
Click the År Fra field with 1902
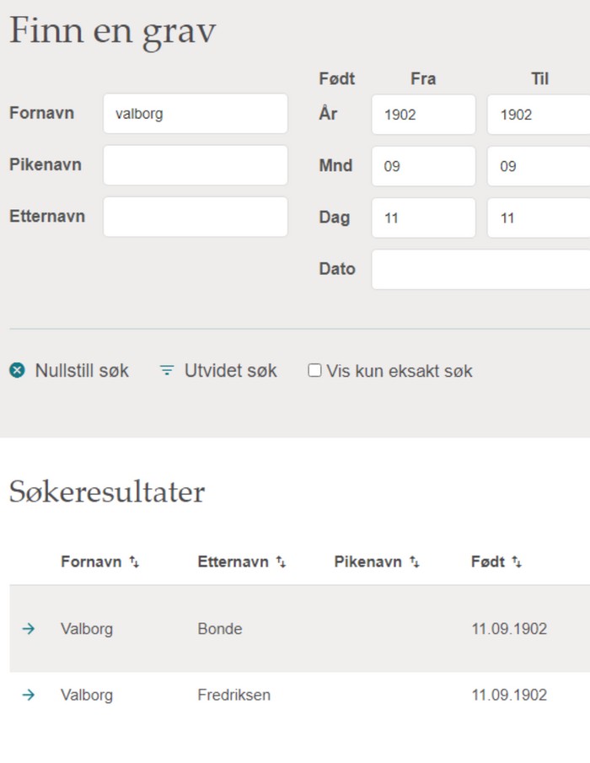[424, 115]
